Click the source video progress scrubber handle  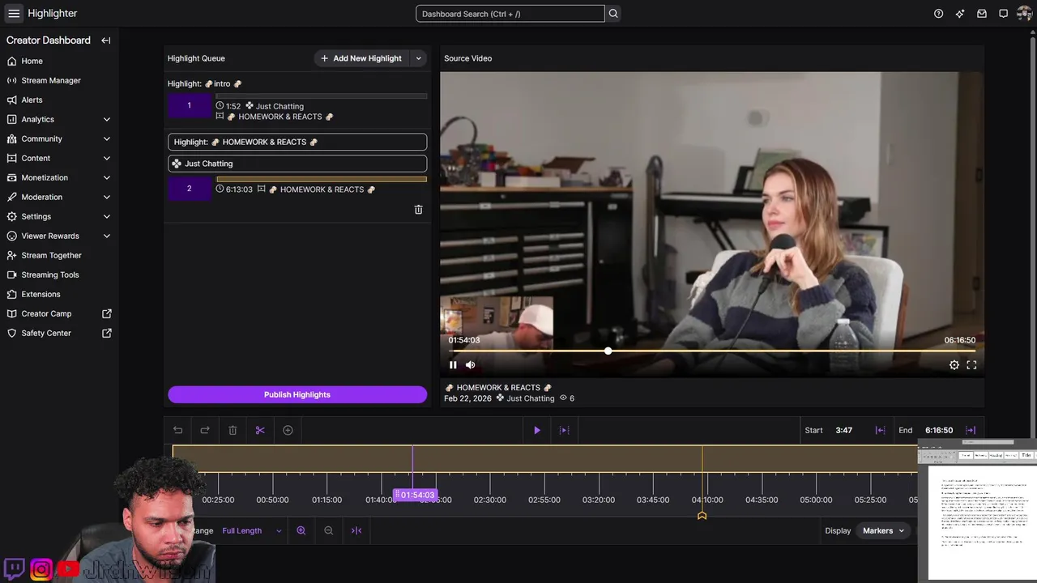[608, 351]
